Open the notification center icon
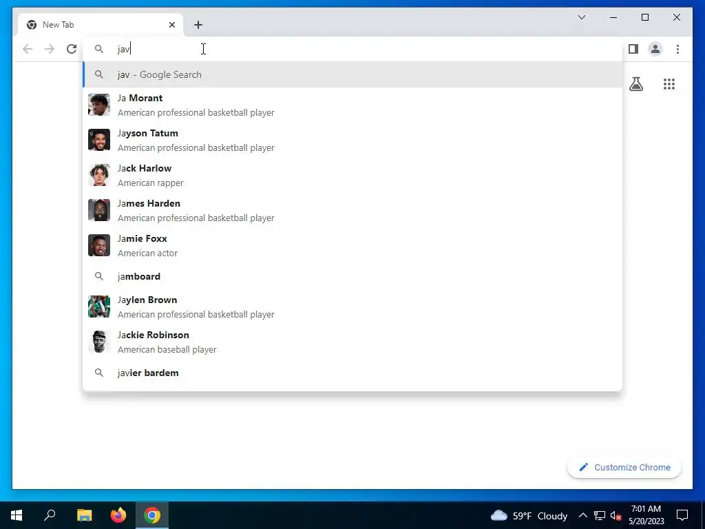 (x=682, y=515)
